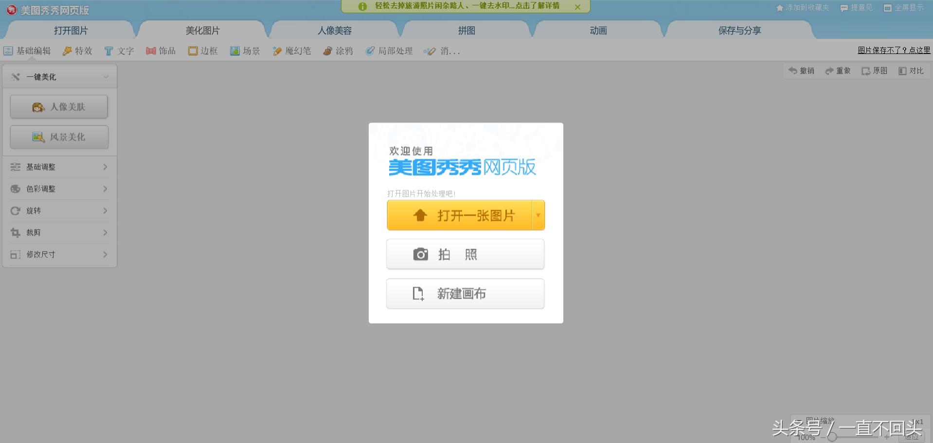Click the zoom slider handle
The width and height of the screenshot is (933, 443).
[832, 437]
